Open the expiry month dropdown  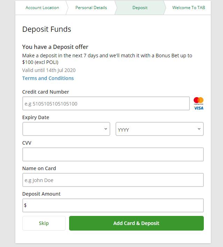pyautogui.click(x=66, y=129)
